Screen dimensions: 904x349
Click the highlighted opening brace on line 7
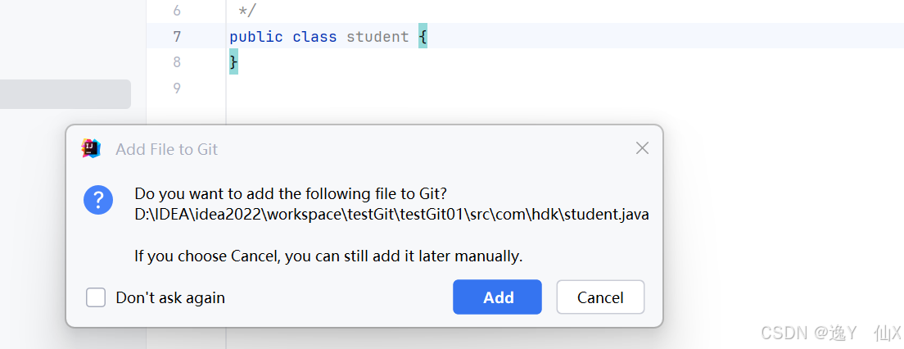pyautogui.click(x=423, y=37)
